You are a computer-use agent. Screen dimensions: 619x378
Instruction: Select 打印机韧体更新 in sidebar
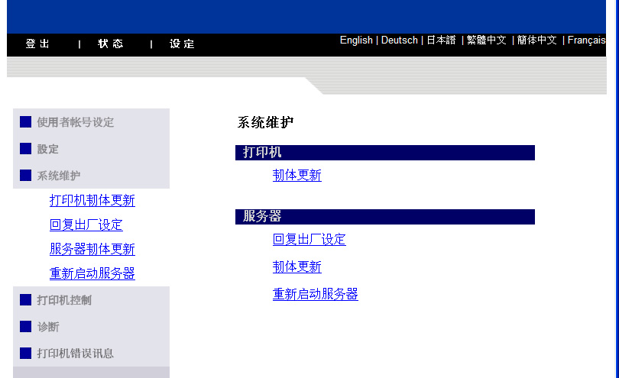(x=92, y=201)
